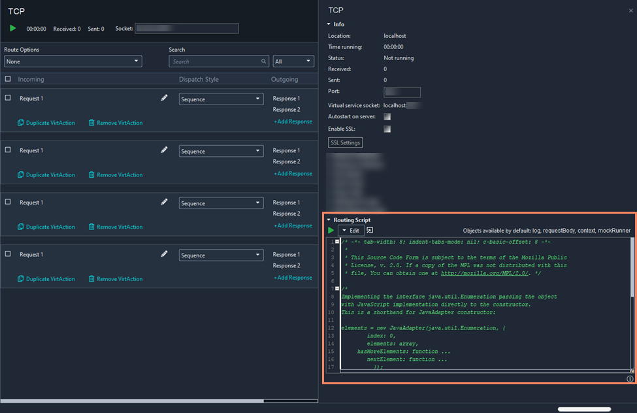Enable SSL in the Info panel
Image resolution: width=637 pixels, height=413 pixels.
coord(387,129)
